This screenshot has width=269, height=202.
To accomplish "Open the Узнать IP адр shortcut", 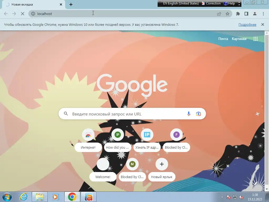I will coord(147,140).
